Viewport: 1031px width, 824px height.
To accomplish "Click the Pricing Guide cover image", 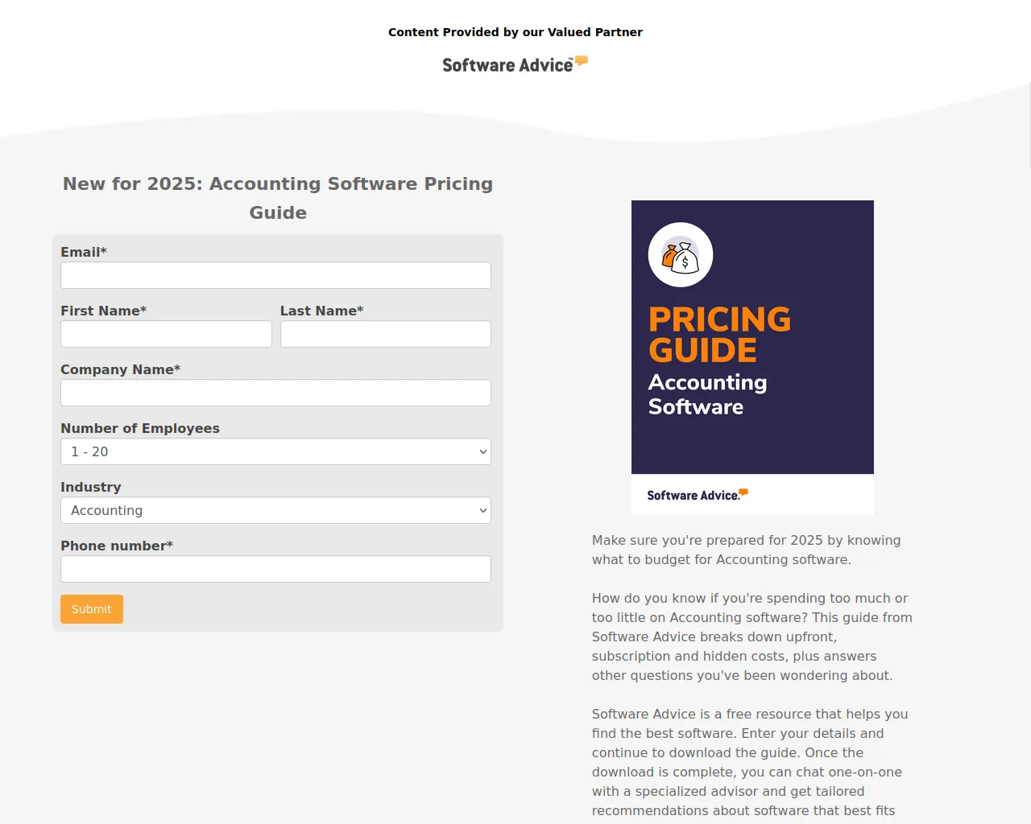I will [752, 357].
